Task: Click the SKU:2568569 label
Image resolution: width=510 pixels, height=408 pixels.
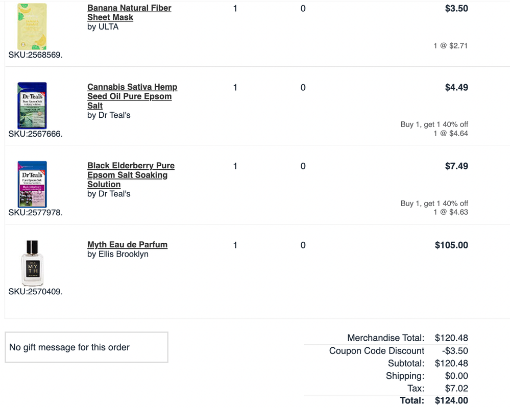Action: coord(36,55)
